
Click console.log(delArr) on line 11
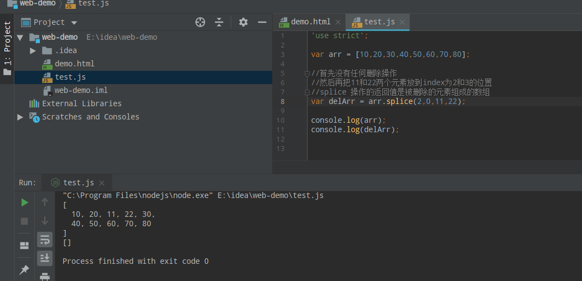coord(355,130)
